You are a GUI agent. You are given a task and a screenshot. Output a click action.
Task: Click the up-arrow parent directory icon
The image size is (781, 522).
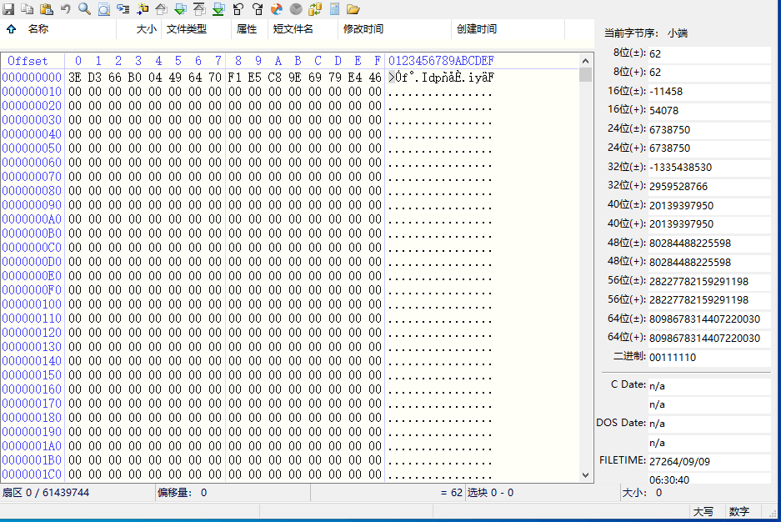tap(11, 29)
